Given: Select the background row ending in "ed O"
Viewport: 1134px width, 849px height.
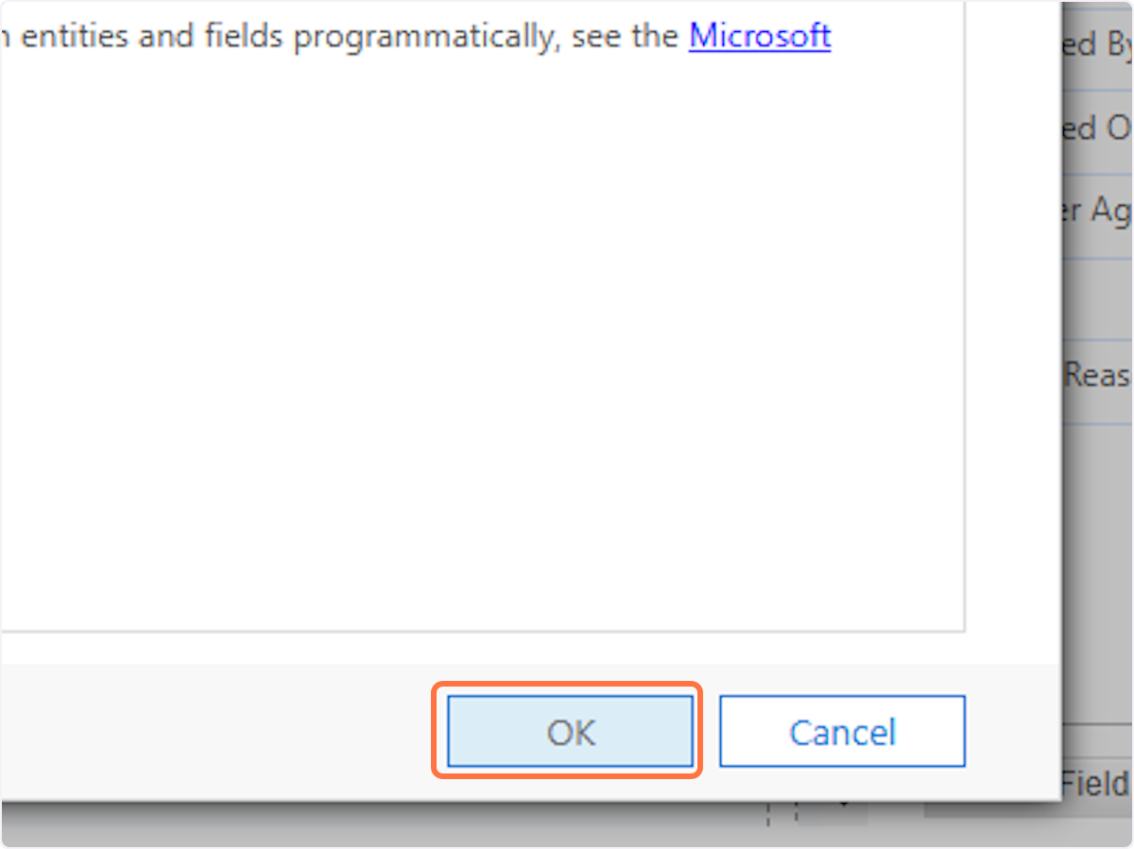Looking at the screenshot, I should coord(1097,132).
